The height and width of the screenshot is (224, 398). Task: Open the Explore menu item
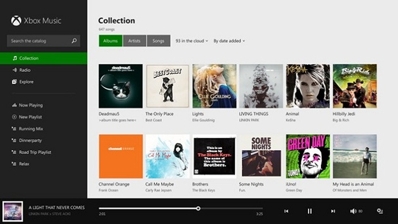point(43,82)
